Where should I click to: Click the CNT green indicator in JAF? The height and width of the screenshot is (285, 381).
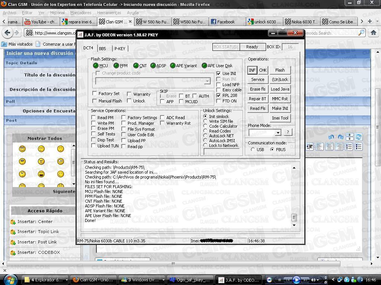[x=136, y=66]
